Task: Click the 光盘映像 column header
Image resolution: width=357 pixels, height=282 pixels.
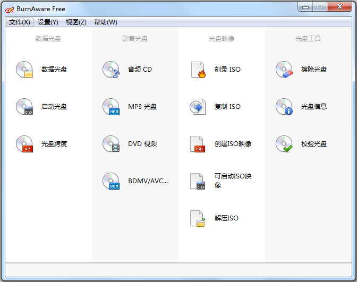Action: (222, 39)
